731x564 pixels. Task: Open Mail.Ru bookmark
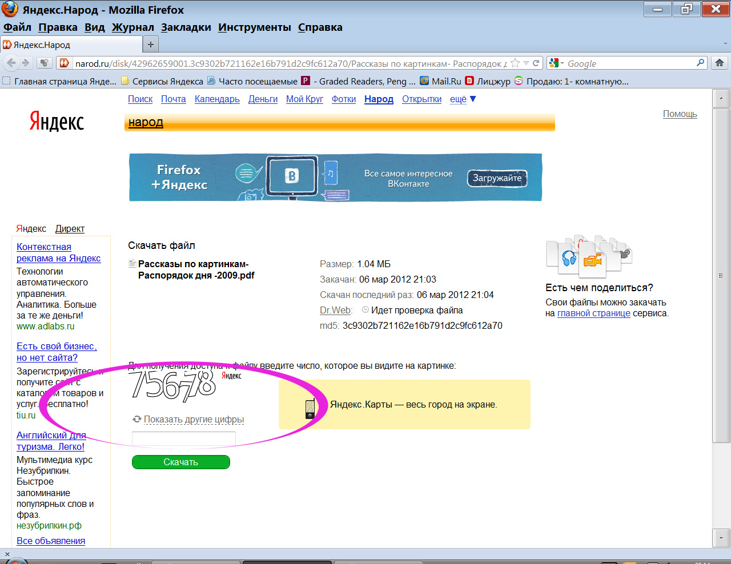[x=440, y=81]
